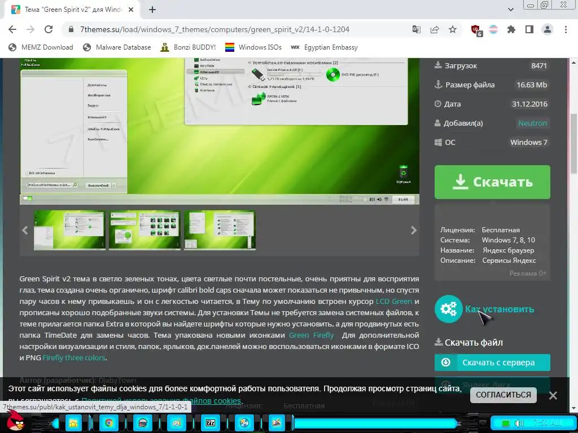The width and height of the screenshot is (578, 433).
Task: Open the Green Firefly icons link
Action: (311, 335)
